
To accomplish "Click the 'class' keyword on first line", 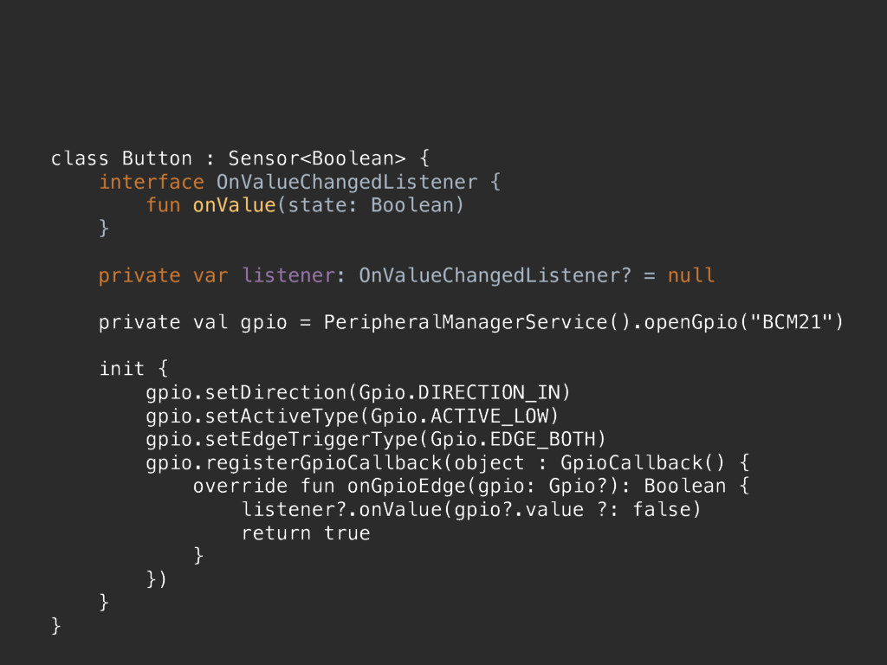I will [x=79, y=158].
